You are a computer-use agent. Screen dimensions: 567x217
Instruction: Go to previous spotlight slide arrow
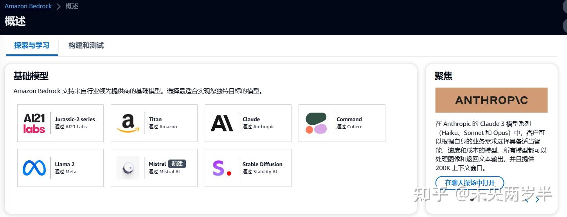click(527, 199)
